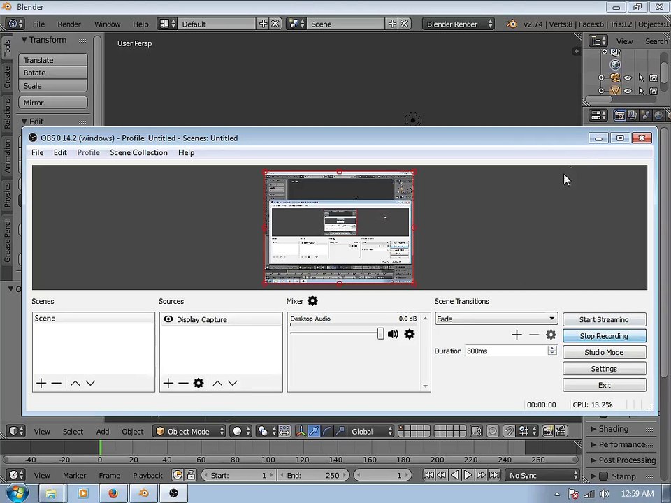Open Blender Render engine dropdown
Image resolution: width=671 pixels, height=503 pixels.
tap(459, 24)
